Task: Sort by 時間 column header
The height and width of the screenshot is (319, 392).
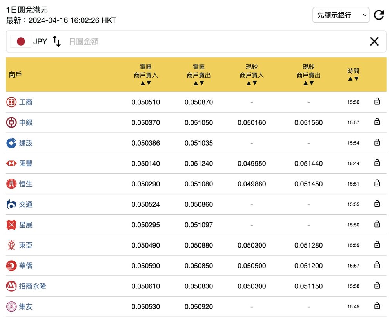Action: 353,78
